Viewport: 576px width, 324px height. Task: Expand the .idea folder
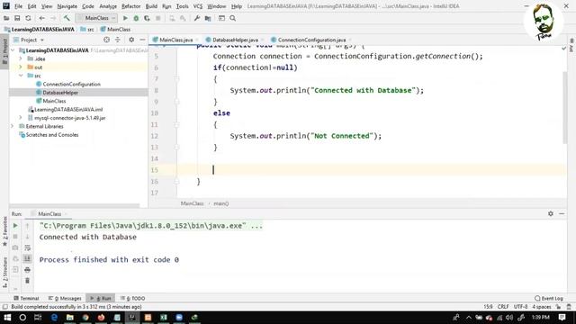click(21, 58)
